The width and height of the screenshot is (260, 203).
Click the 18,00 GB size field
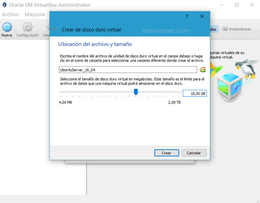(195, 94)
